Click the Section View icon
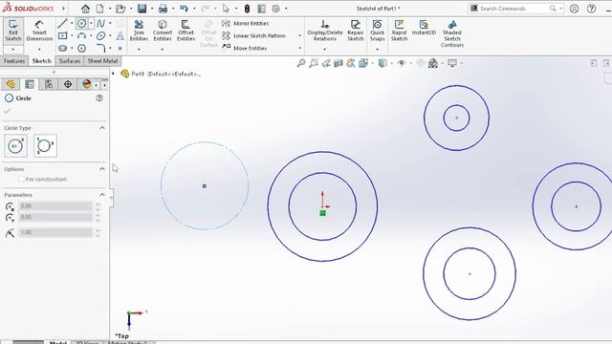 (x=339, y=63)
